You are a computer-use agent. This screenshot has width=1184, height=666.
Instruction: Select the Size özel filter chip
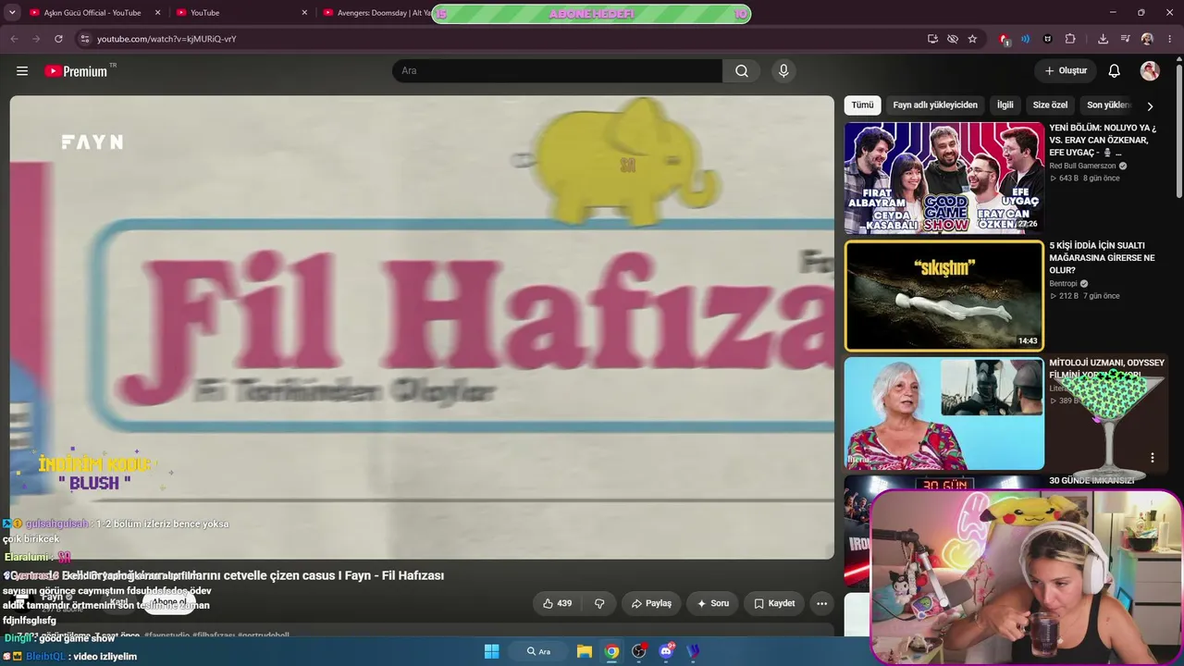[1050, 105]
